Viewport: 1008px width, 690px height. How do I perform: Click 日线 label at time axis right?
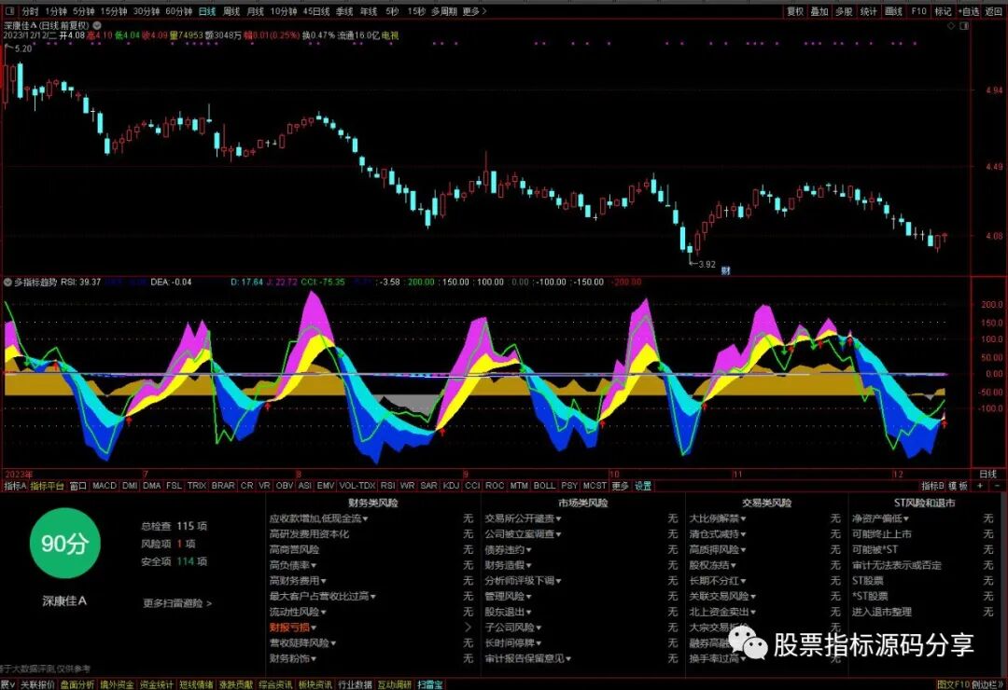tap(987, 474)
